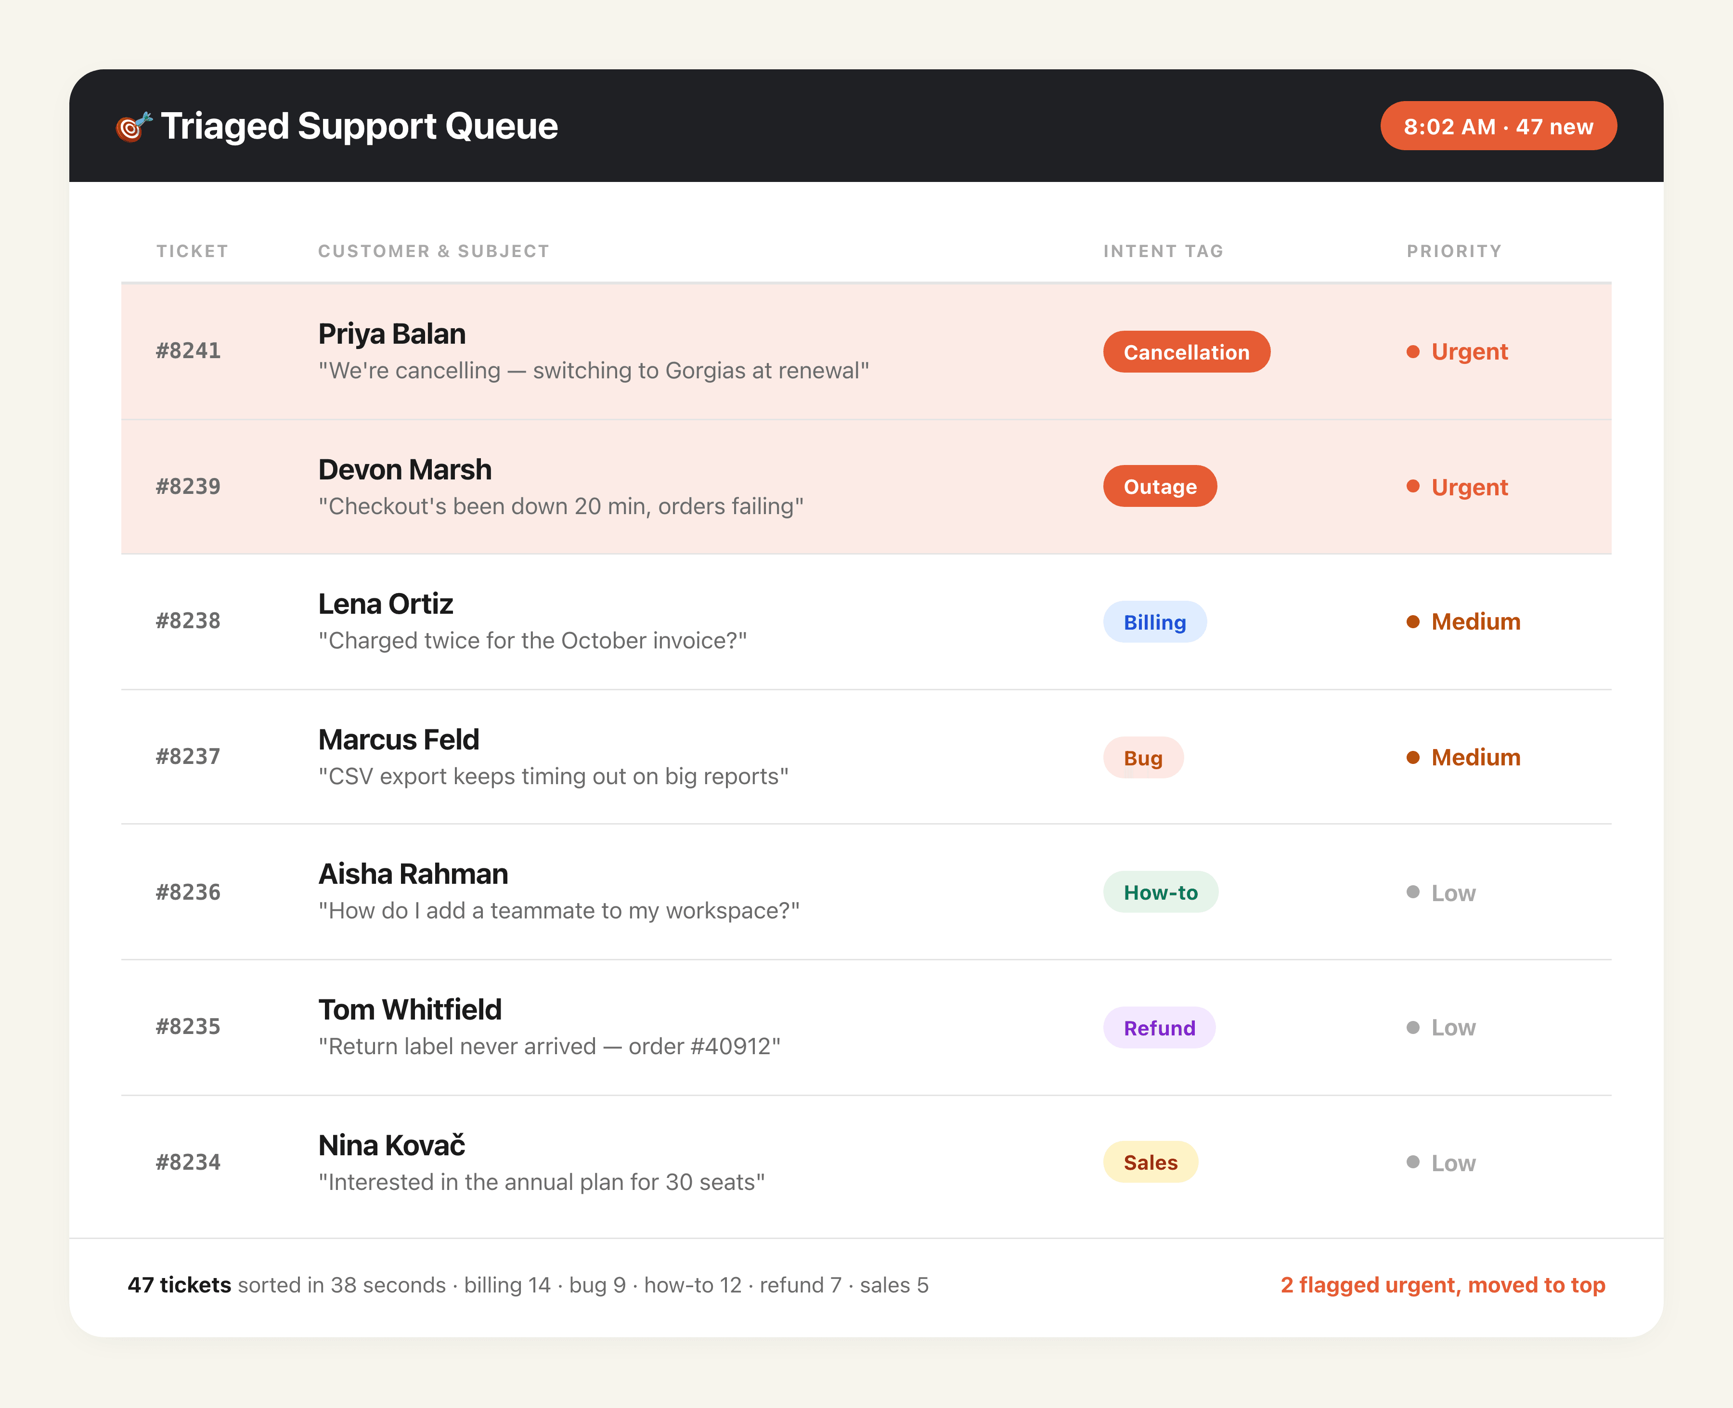1733x1408 pixels.
Task: Click Urgent priority on Devon Marsh row
Action: [1457, 487]
